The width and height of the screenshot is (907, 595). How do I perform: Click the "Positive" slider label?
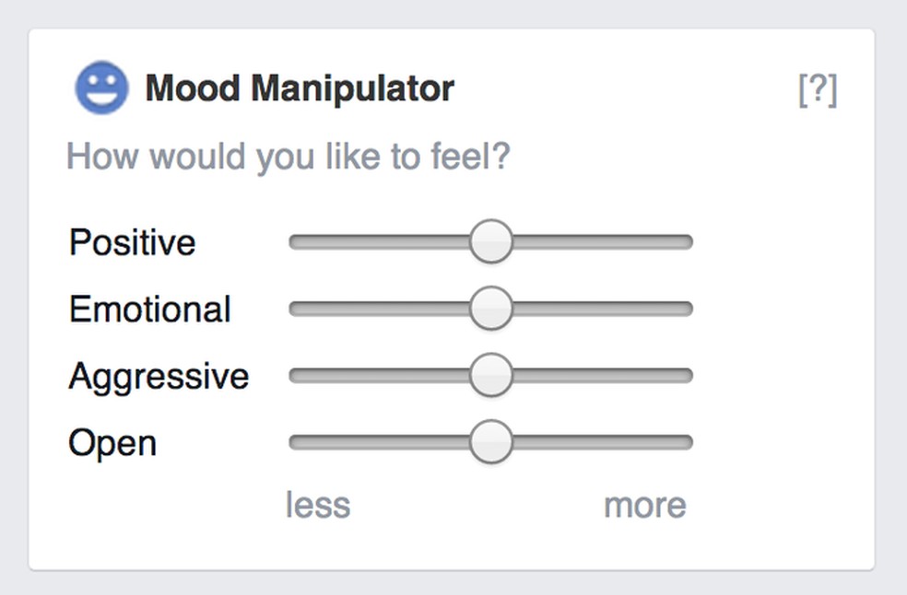[133, 243]
